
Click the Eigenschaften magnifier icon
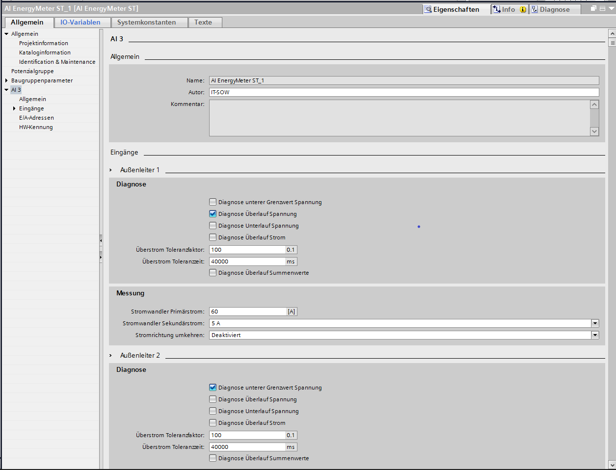point(428,9)
